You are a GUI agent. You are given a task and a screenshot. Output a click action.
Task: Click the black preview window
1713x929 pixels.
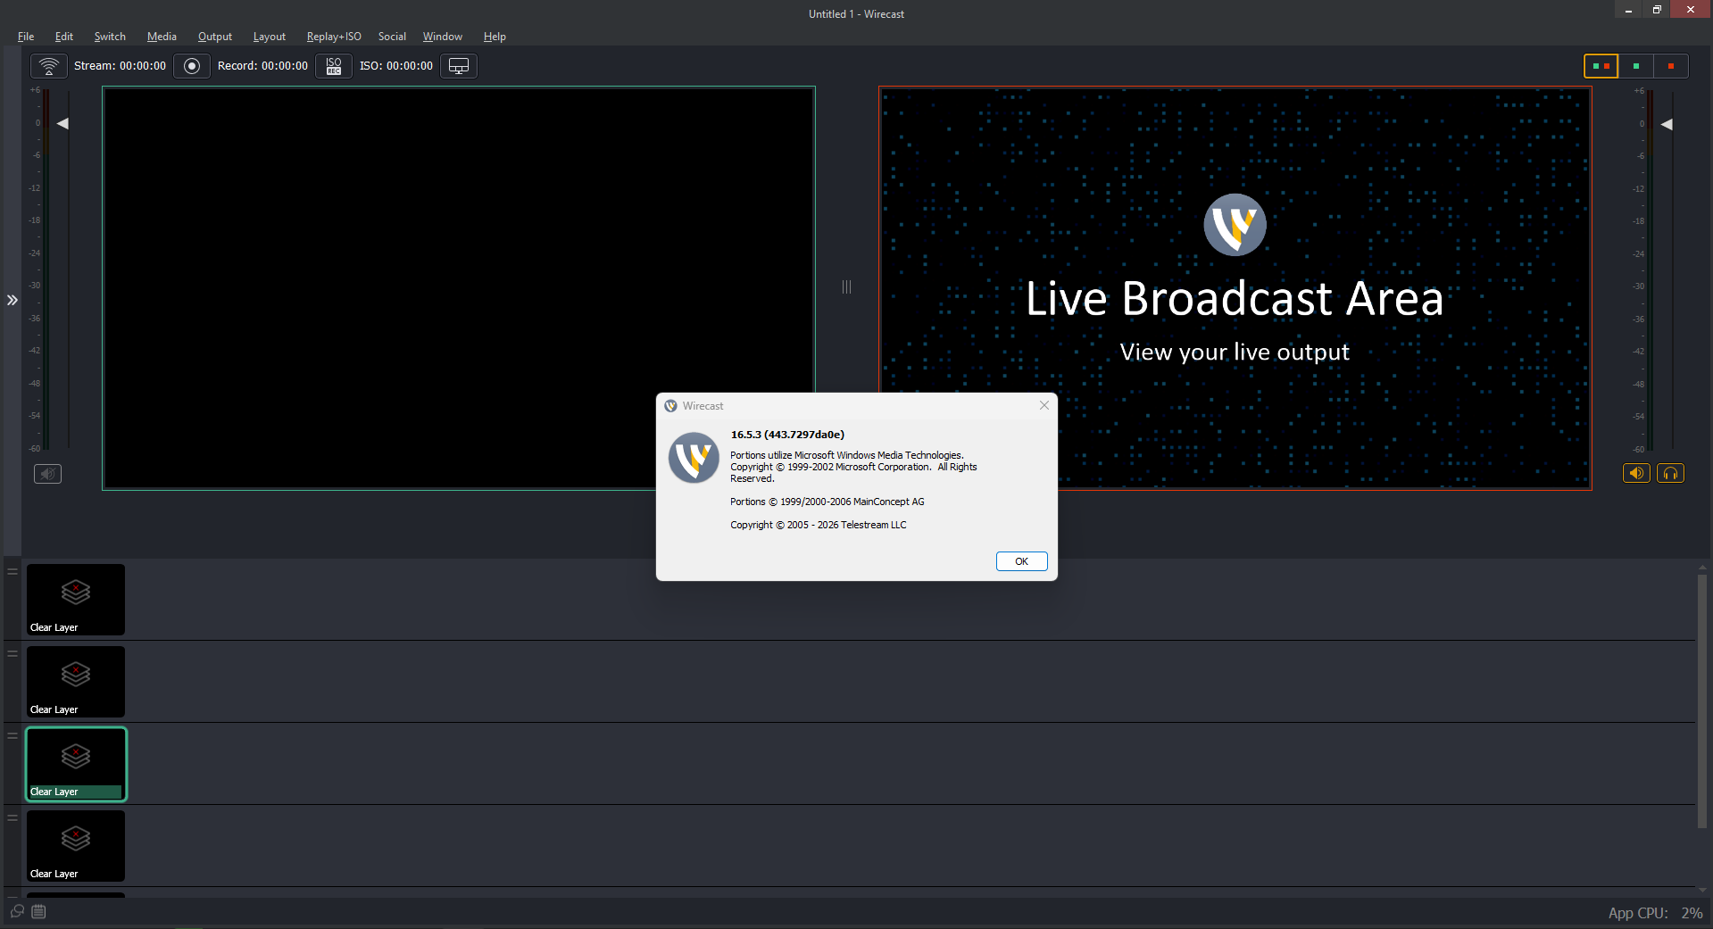(459, 287)
